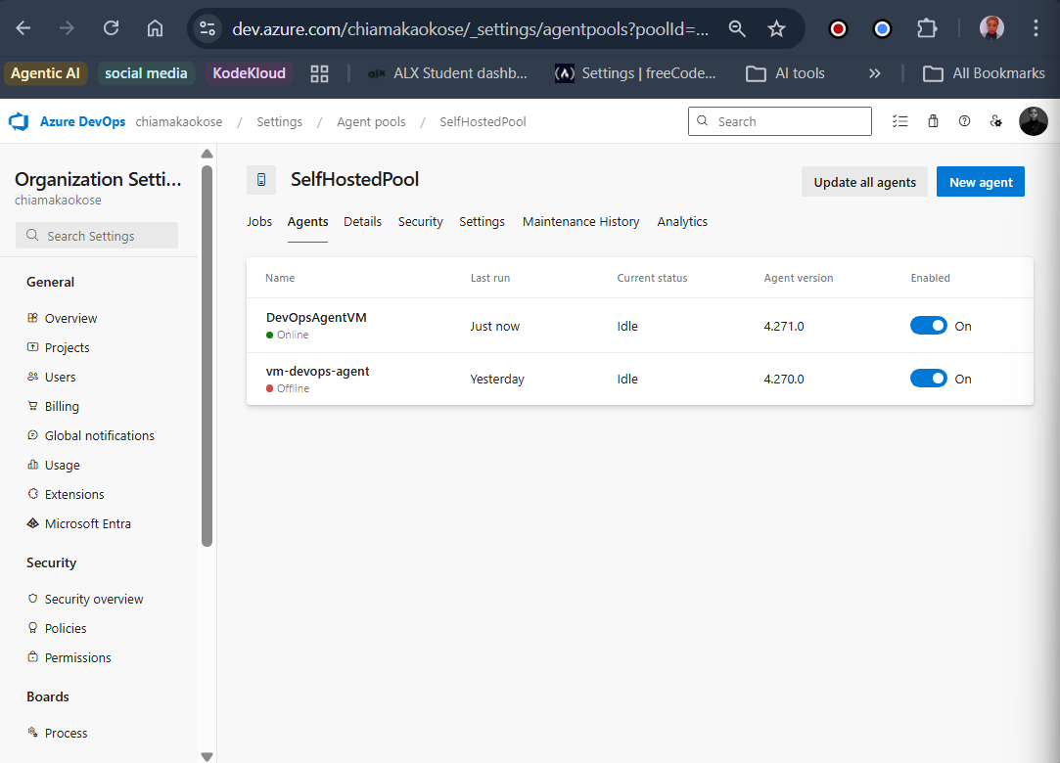Image resolution: width=1060 pixels, height=763 pixels.
Task: Open the All Bookmarks folder
Action: [x=984, y=73]
